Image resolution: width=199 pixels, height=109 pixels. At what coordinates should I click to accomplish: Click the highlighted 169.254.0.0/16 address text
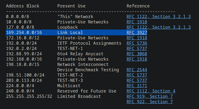pos(24,32)
